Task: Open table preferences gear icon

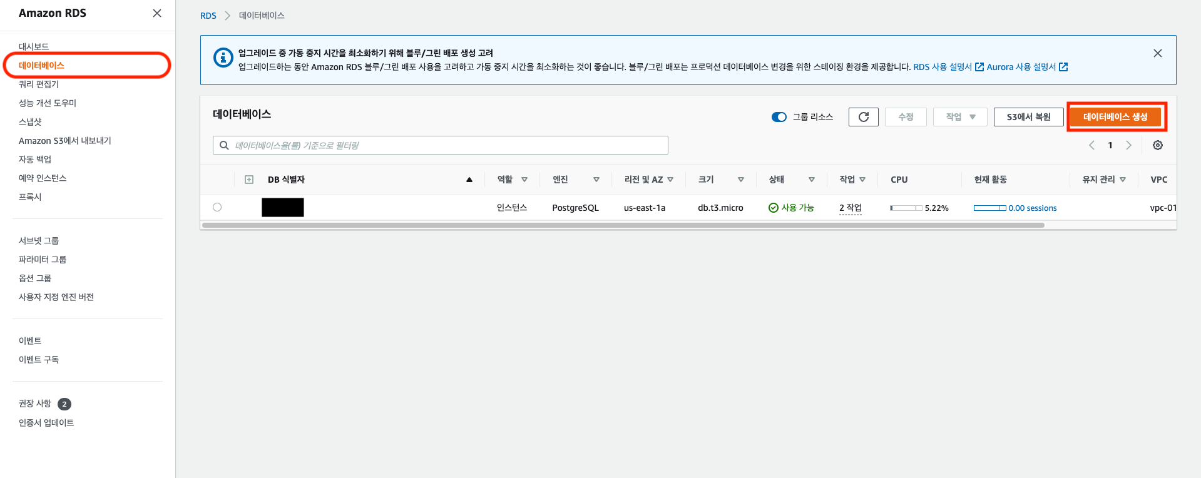Action: point(1158,145)
